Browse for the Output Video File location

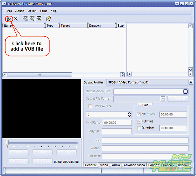point(185,92)
